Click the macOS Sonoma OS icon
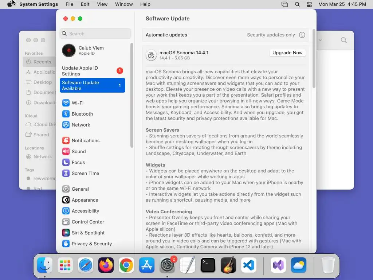373x280 pixels. (x=151, y=55)
